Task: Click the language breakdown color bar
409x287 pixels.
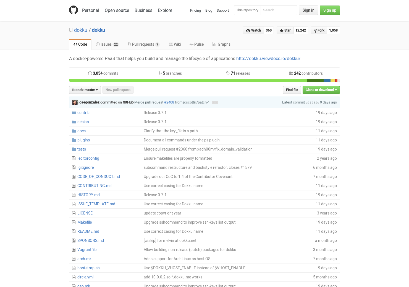Action: pos(204,81)
